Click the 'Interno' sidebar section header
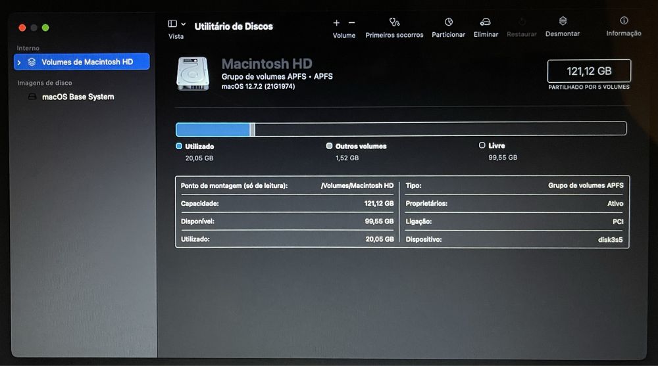Image resolution: width=658 pixels, height=366 pixels. tap(28, 48)
